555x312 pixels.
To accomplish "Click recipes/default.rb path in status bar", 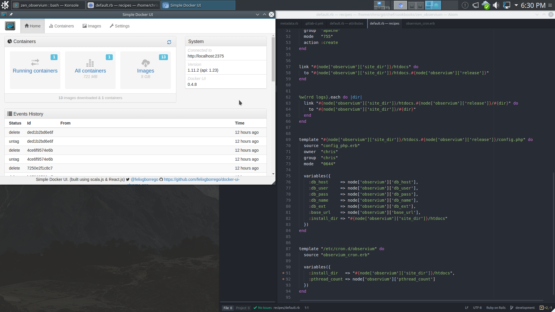I will click(x=286, y=308).
